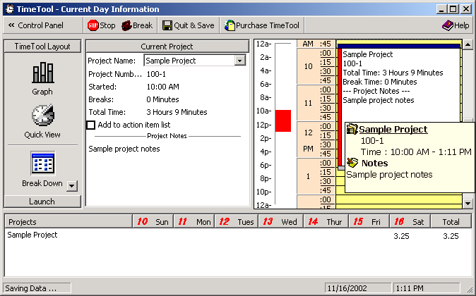Expand the Project Name dropdown
Screen dimensions: 476x296
click(x=240, y=61)
